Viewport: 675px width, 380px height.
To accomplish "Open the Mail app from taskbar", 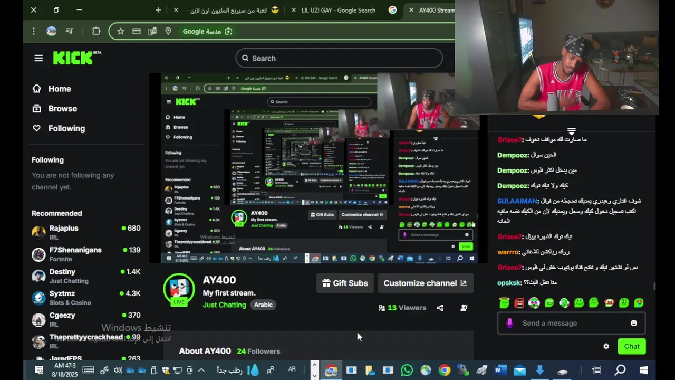I will [x=519, y=370].
